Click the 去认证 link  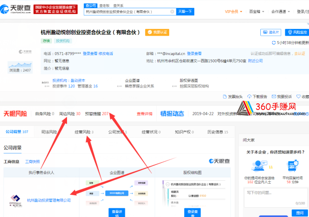click(x=299, y=54)
